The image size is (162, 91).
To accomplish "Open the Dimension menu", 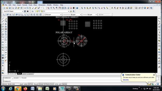I will click(42, 5).
